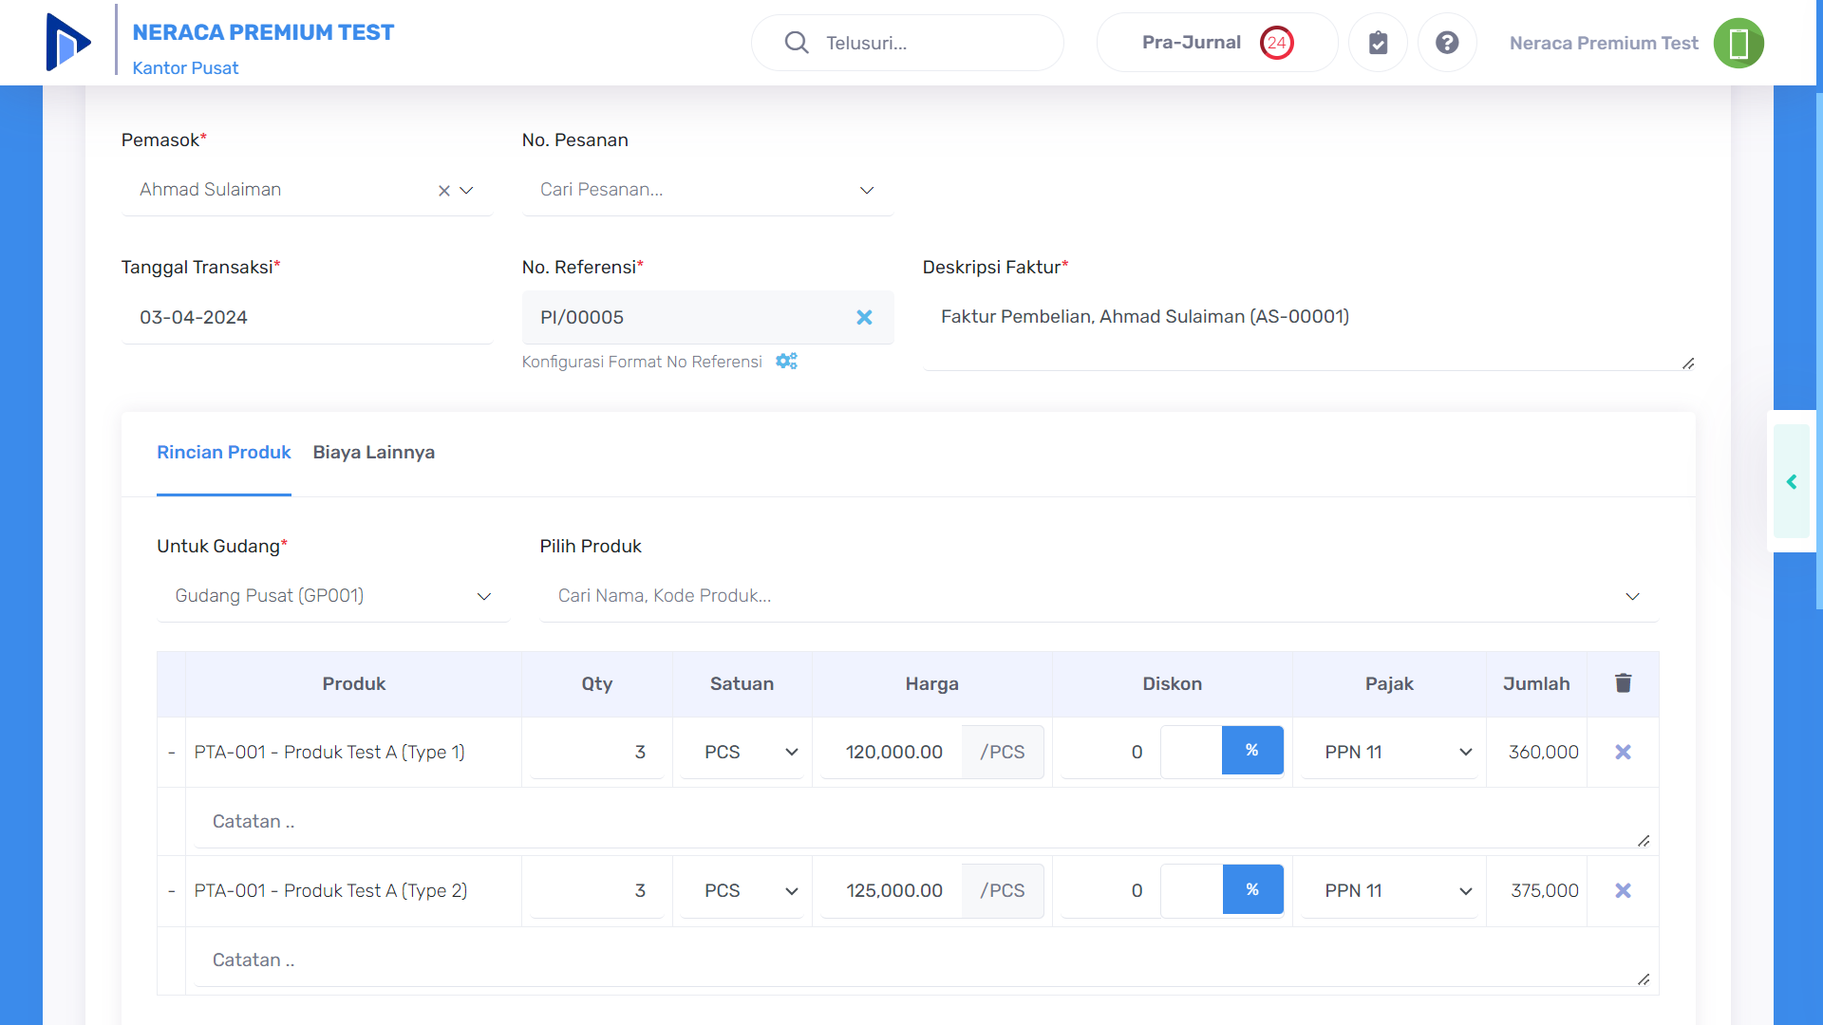This screenshot has height=1025, width=1823.
Task: Click Pajak column header
Action: pos(1389,683)
